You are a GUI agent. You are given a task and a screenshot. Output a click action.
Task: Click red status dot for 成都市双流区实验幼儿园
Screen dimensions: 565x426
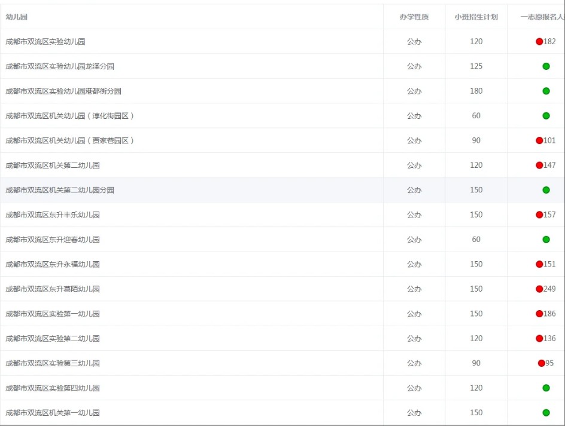(x=539, y=42)
